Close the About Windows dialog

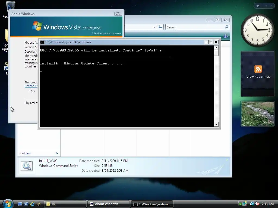[118, 14]
